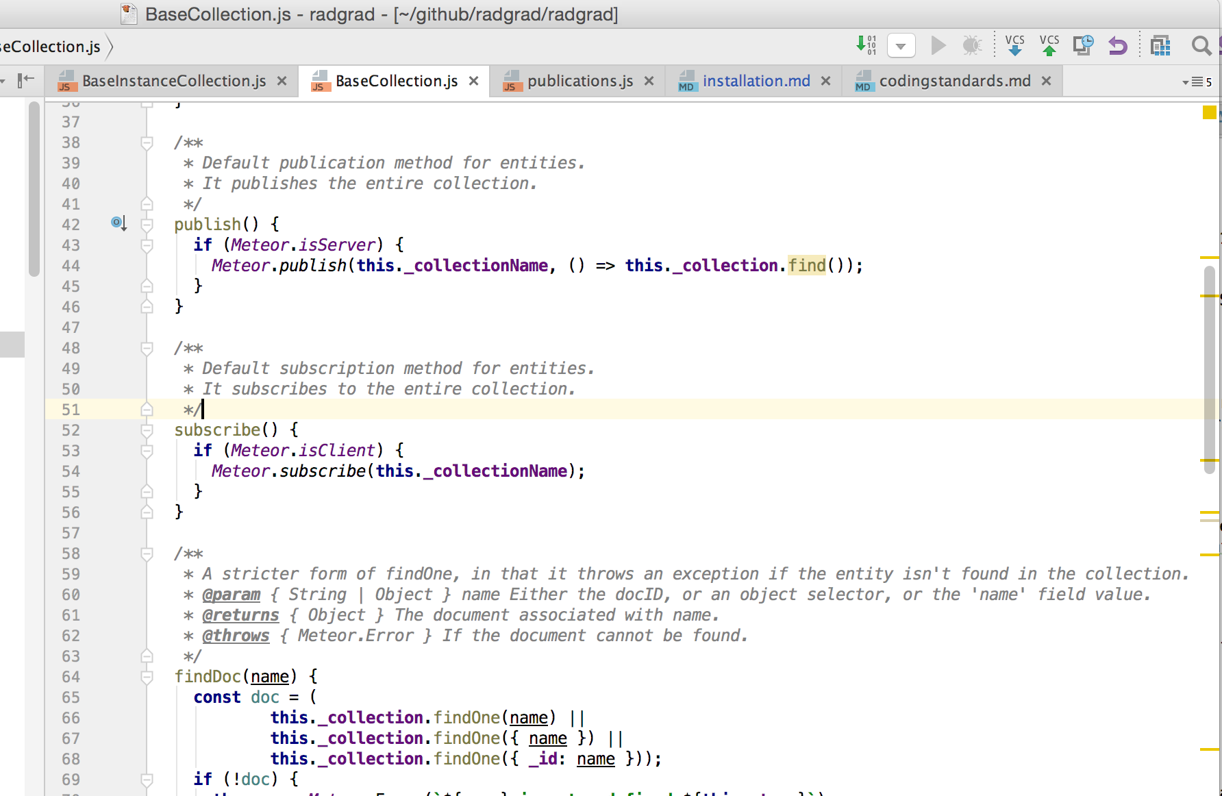Close the codingstandards.md tab
This screenshot has width=1222, height=796.
point(1046,81)
